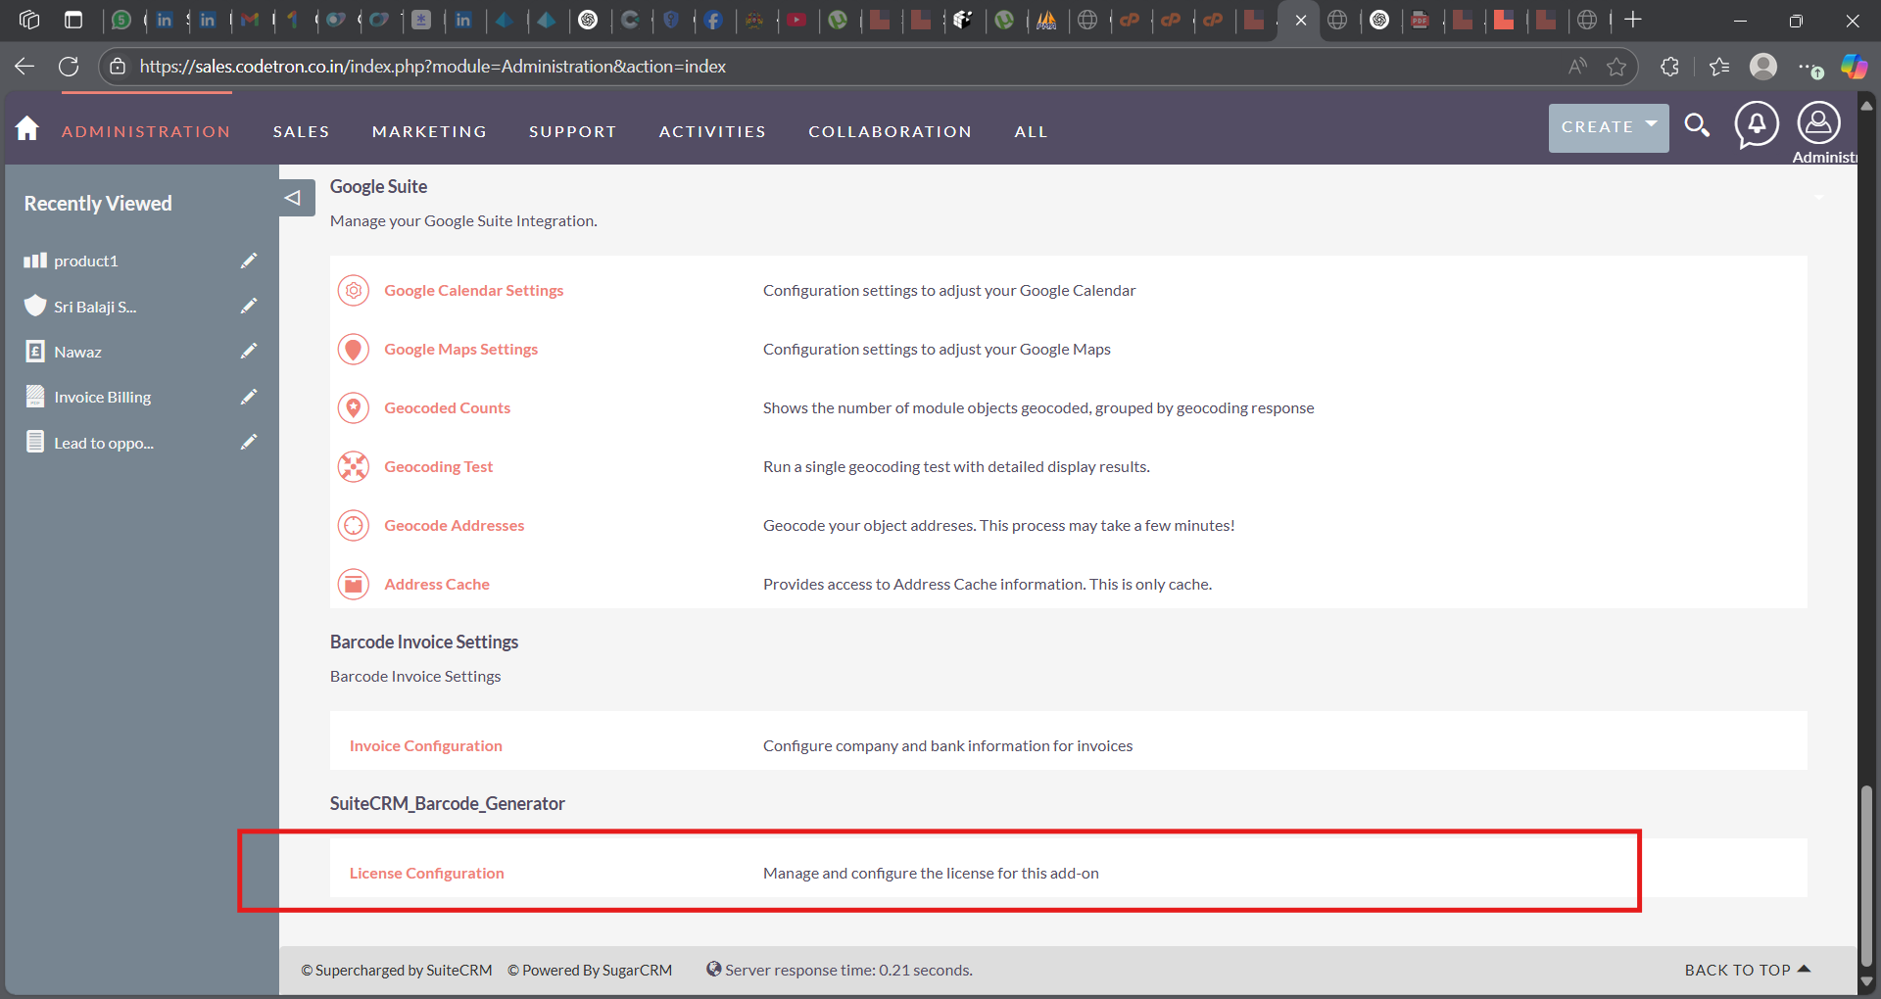The height and width of the screenshot is (999, 1881).
Task: Click Supercharged by SuiteCRM footer link
Action: [x=397, y=970]
